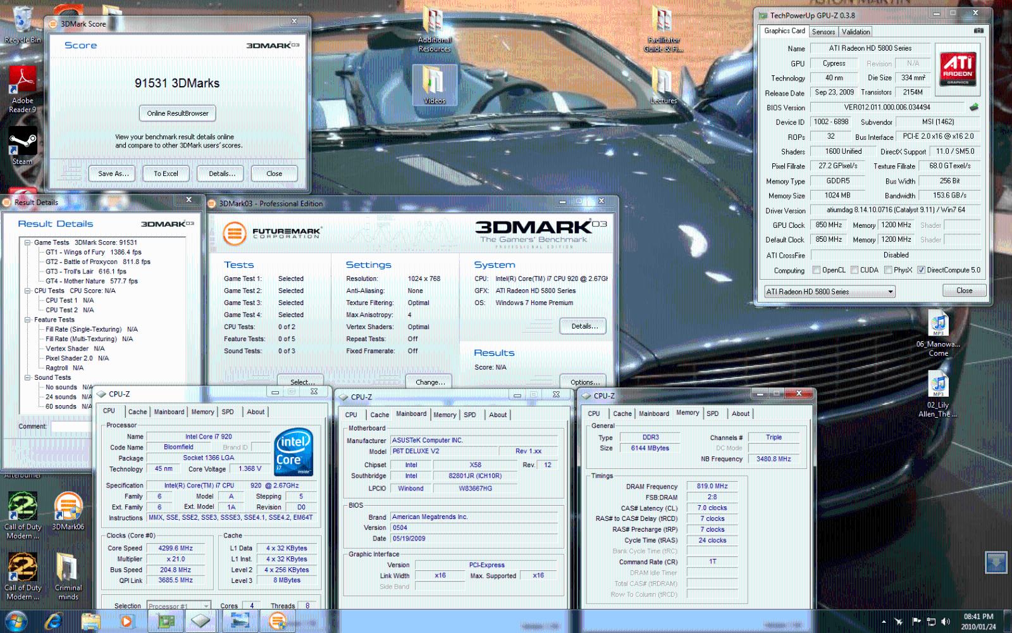Open Call of Duty shortcut beside Criminal minds
Image resolution: width=1012 pixels, height=633 pixels.
pyautogui.click(x=22, y=576)
